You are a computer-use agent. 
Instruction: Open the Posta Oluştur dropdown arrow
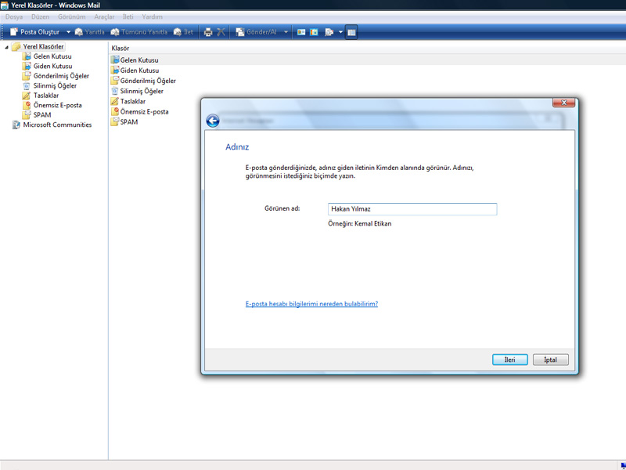68,32
